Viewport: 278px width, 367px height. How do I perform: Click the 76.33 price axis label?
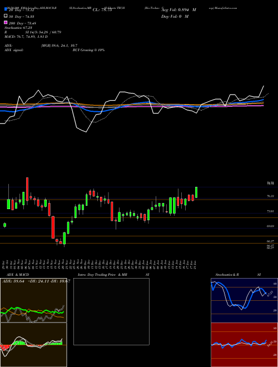(x=271, y=196)
